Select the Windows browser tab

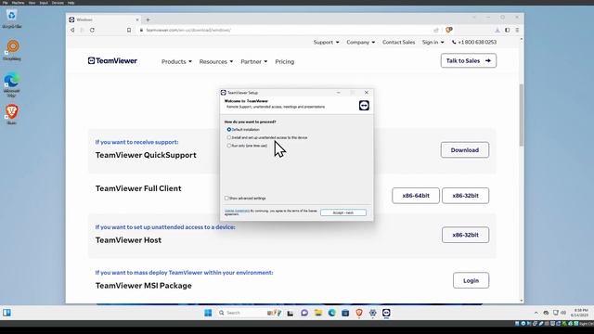tap(102, 19)
